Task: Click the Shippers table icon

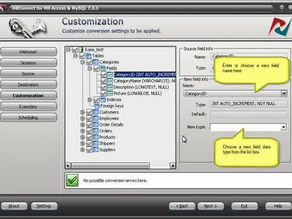Action: coord(96,144)
